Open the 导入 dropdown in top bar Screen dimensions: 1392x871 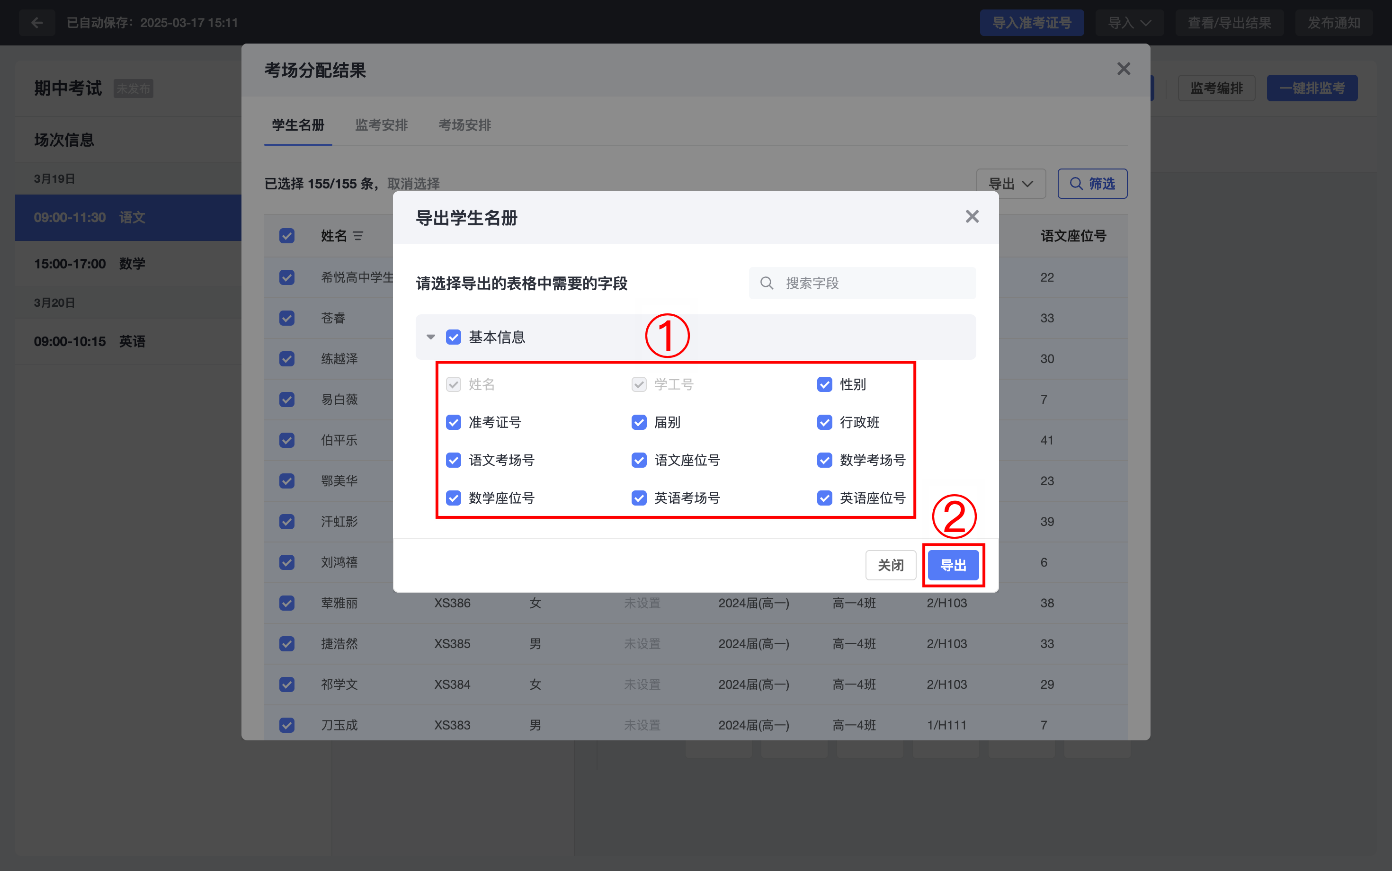[x=1129, y=22]
